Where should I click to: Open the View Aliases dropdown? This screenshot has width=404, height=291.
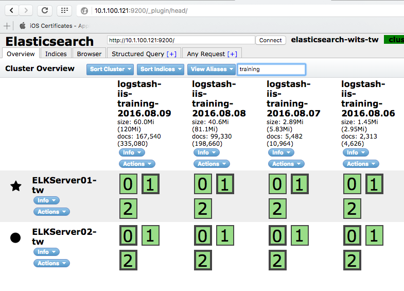[x=212, y=70]
